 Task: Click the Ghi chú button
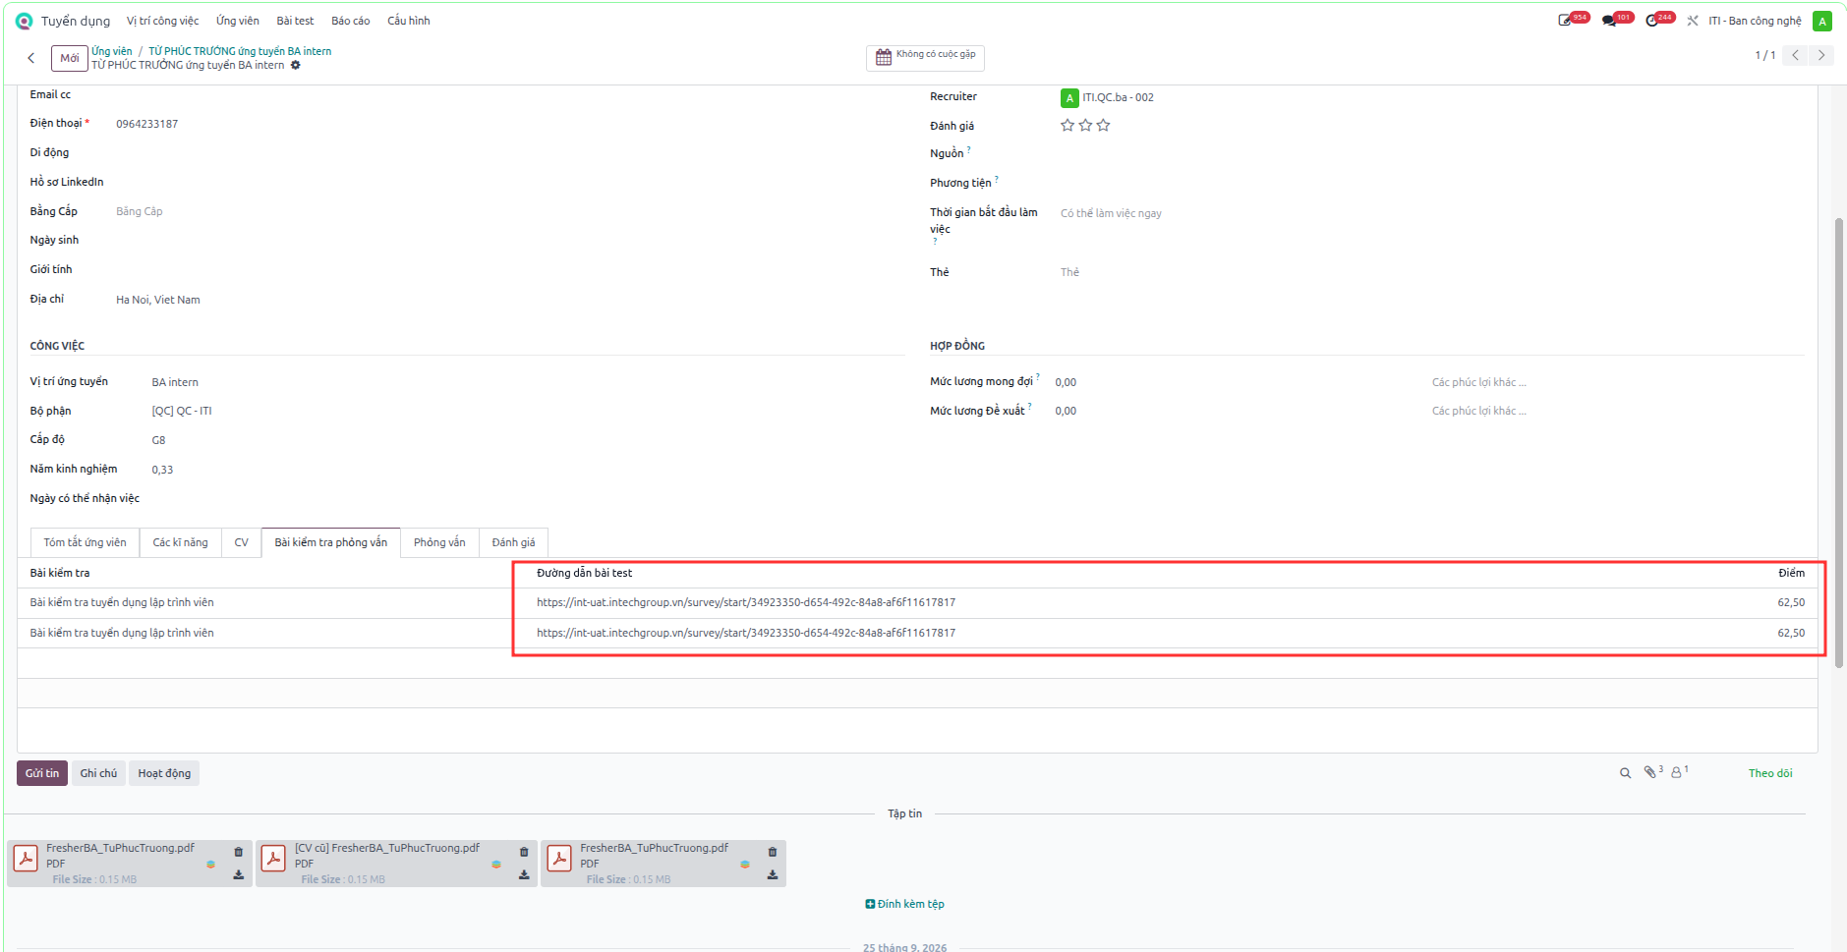98,773
